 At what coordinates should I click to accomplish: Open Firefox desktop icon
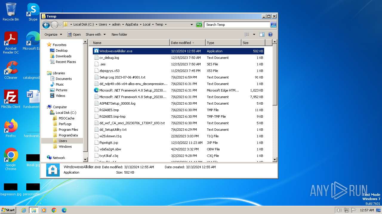click(x=11, y=128)
